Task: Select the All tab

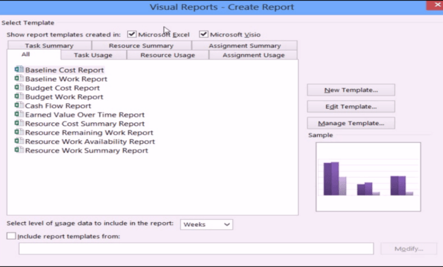Action: (34, 55)
